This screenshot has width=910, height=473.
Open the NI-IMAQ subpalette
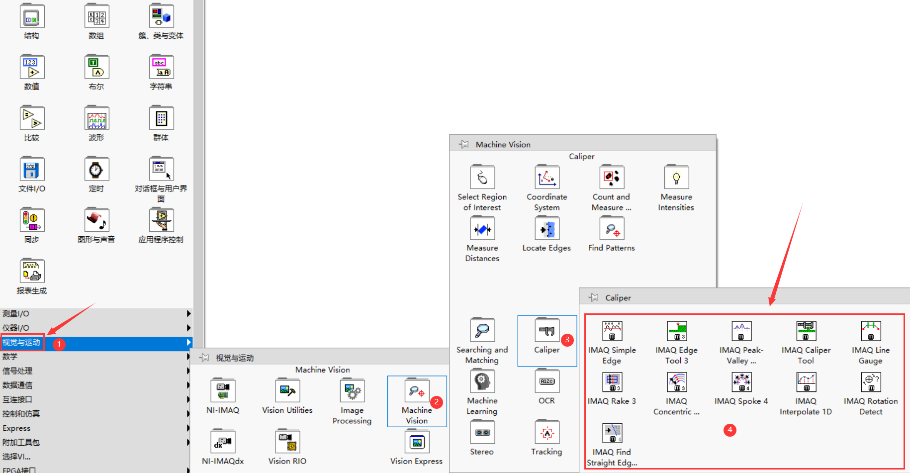point(223,391)
